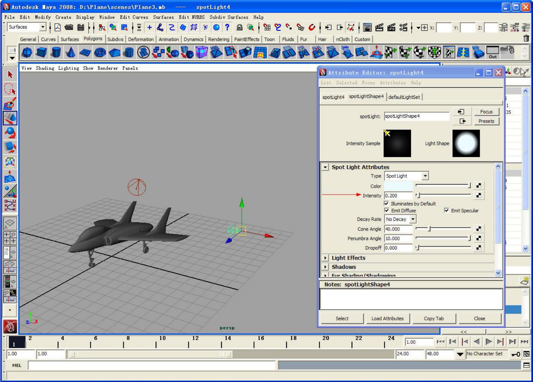This screenshot has height=382, width=533.
Task: Open the shelf menu down arrow
Action: 12,58
